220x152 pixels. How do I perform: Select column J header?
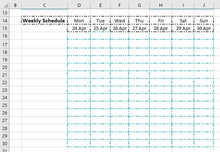click(x=204, y=5)
